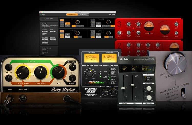Toggle HPF on Analogue 3

[62, 35]
